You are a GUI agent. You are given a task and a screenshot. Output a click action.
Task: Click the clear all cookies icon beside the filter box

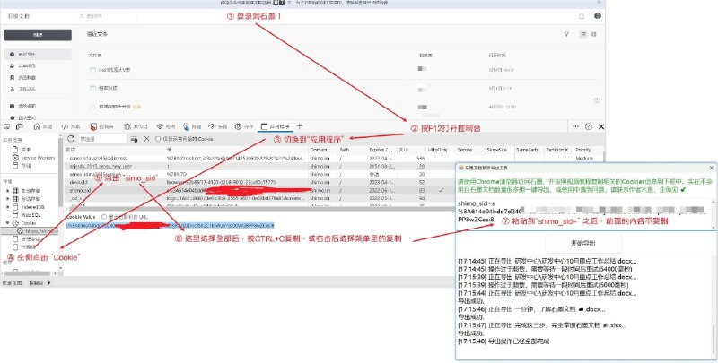tap(134, 139)
